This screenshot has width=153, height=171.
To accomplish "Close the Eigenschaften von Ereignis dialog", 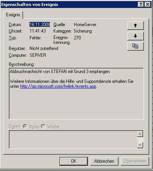I will pos(147,5).
